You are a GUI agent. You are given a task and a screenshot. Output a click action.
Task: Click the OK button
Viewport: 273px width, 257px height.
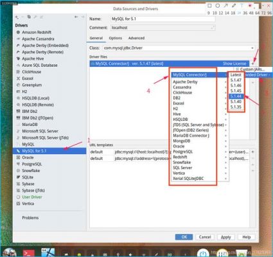[184, 237]
